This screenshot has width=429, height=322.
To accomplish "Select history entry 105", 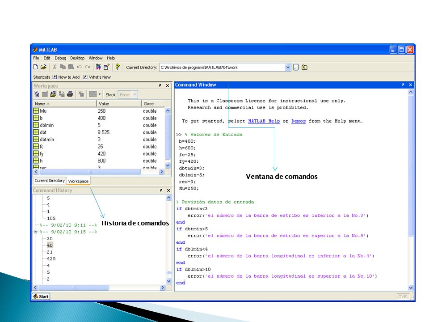I will click(x=51, y=218).
